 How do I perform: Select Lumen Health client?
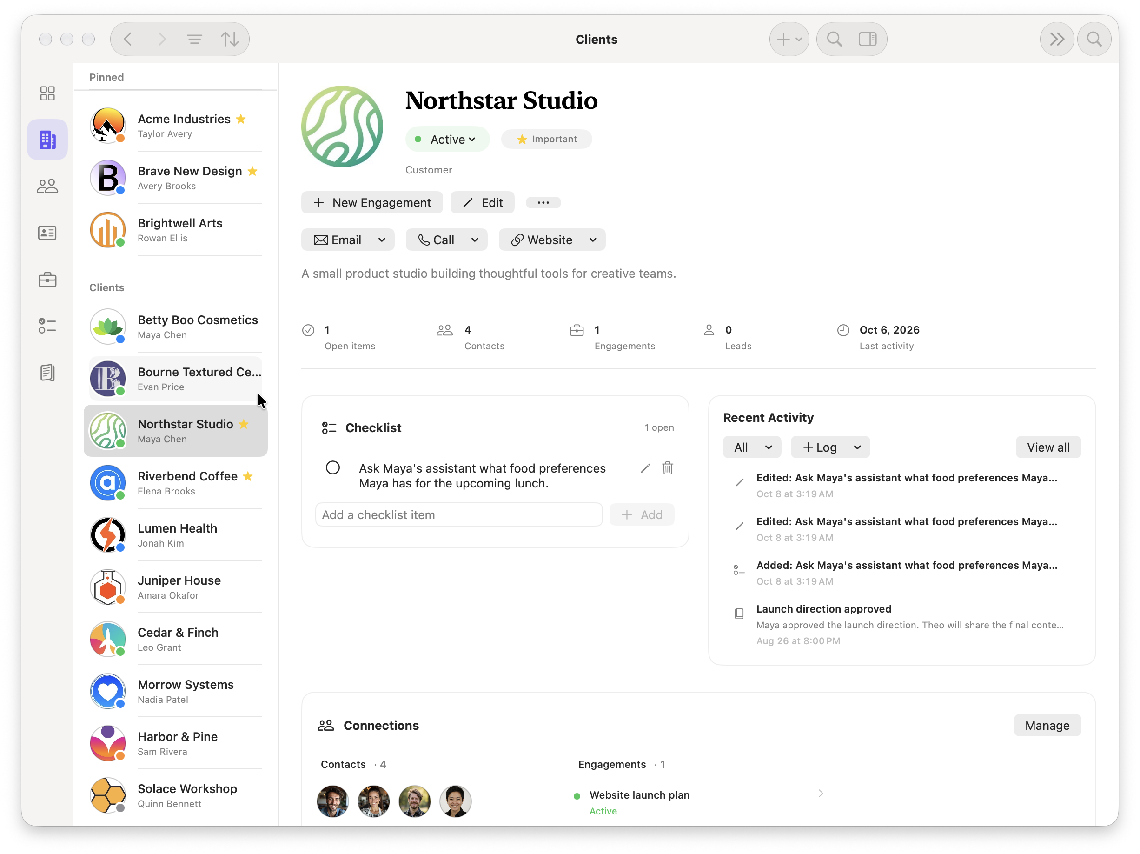176,535
